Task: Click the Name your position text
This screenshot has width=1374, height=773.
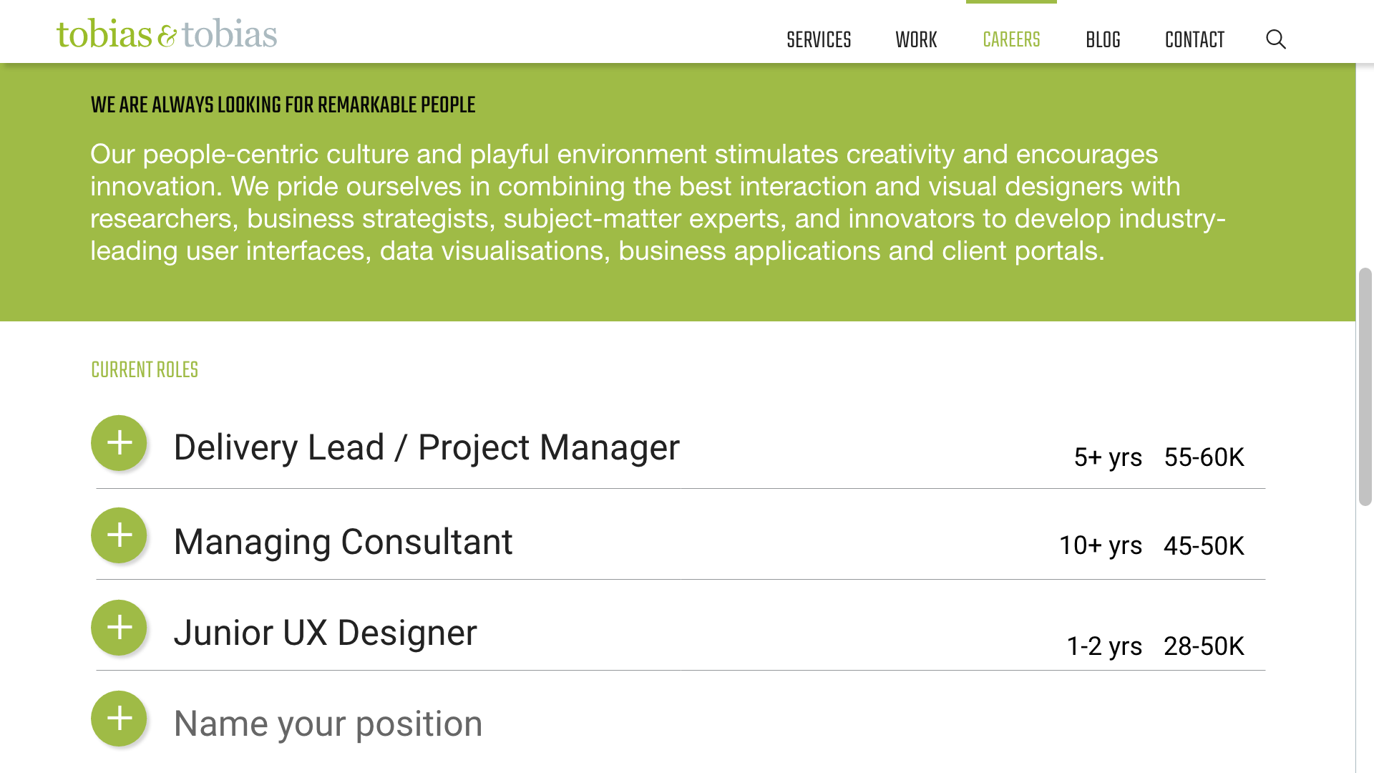Action: tap(328, 724)
